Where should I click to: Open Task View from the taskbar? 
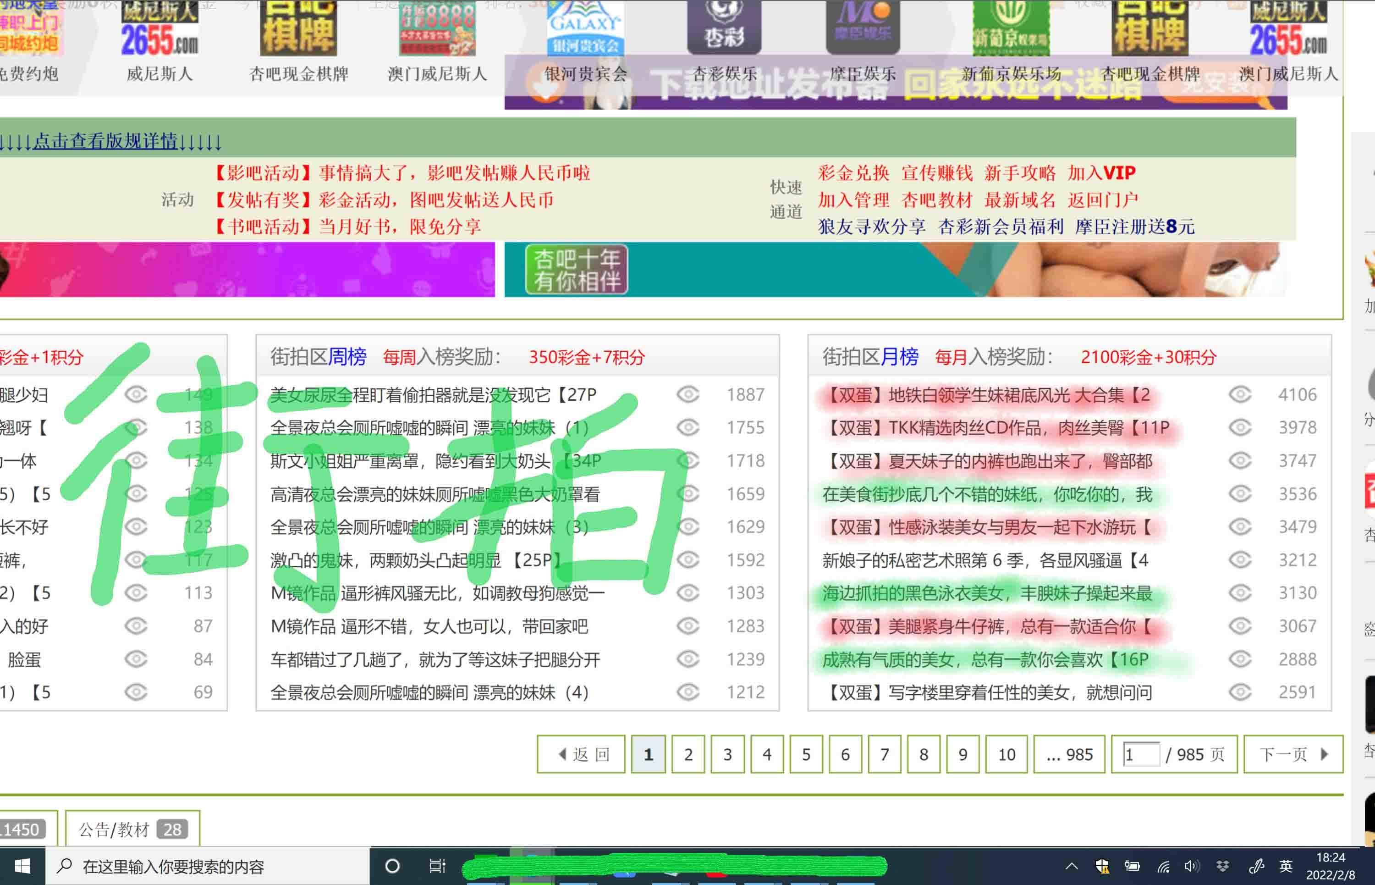(x=438, y=865)
